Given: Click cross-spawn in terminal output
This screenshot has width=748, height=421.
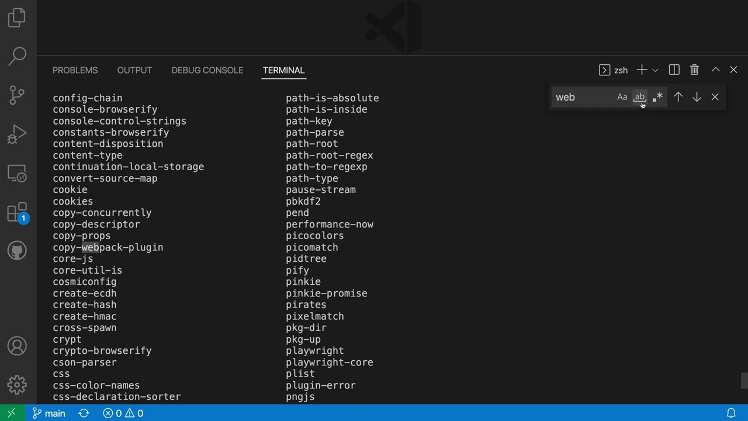Looking at the screenshot, I should (x=85, y=327).
